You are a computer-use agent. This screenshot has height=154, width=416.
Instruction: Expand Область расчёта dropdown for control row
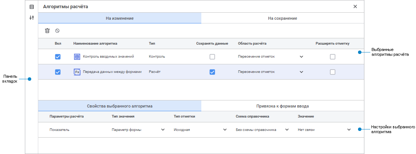pos(301,57)
